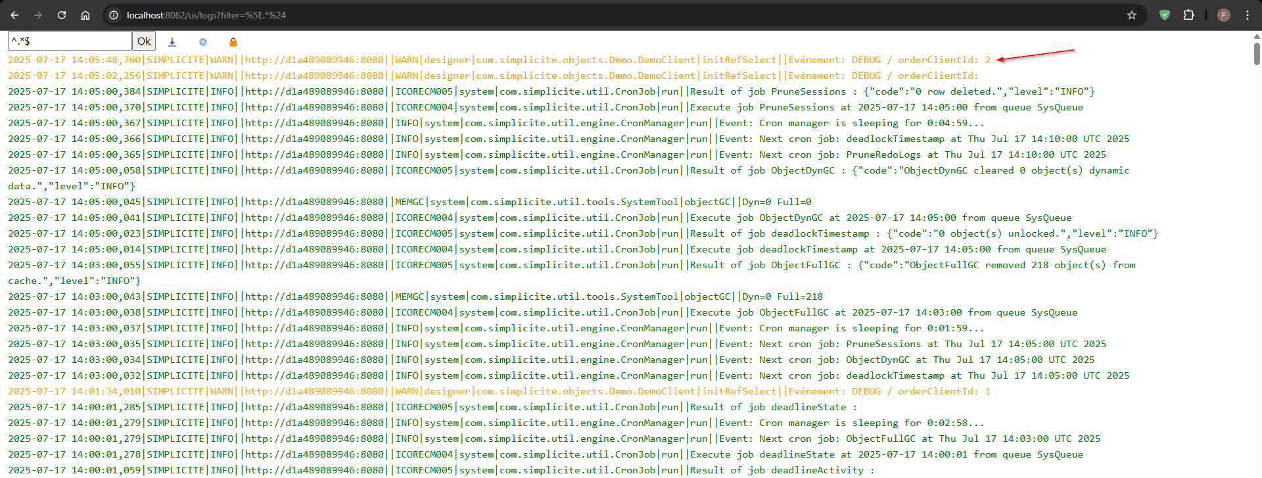Click the forward navigation arrow
1262x478 pixels.
click(x=38, y=15)
